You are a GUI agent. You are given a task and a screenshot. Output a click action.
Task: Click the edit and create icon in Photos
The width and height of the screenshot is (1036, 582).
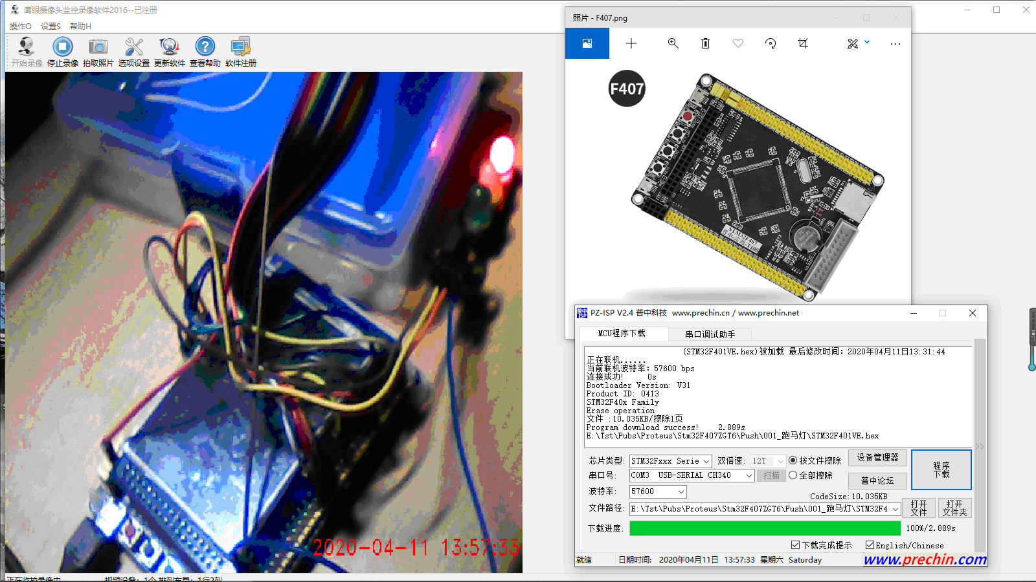tap(853, 43)
